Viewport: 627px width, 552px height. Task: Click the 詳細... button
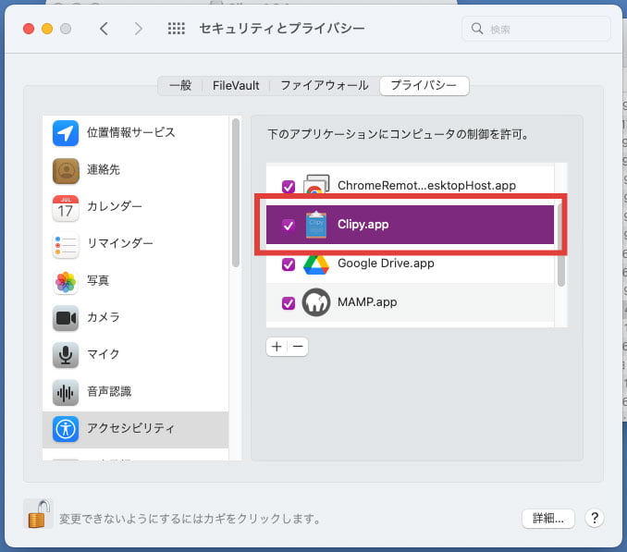point(548,518)
